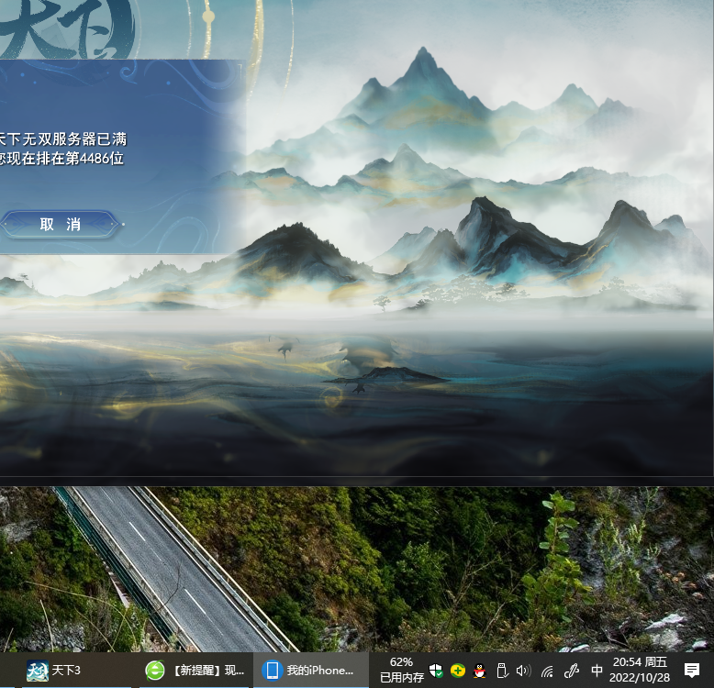
Task: Open QQ penguin icon in system tray
Action: click(479, 671)
